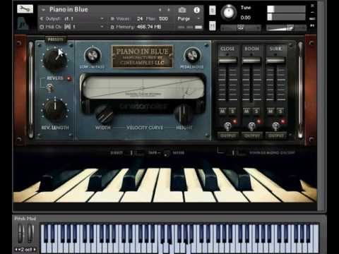This screenshot has width=339, height=254.
Task: Click the Piano in Blue instrument name
Action: pos(69,10)
